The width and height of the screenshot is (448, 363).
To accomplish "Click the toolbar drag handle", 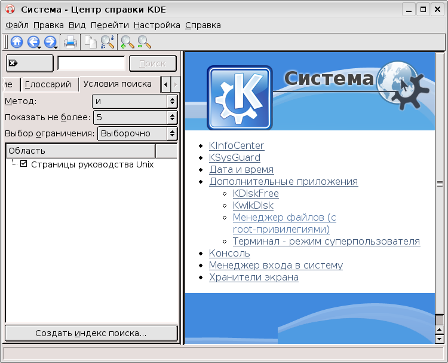I will (6, 42).
